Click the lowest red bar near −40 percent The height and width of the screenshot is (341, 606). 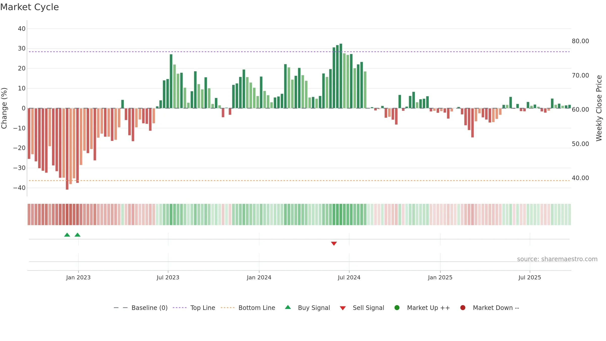[67, 149]
